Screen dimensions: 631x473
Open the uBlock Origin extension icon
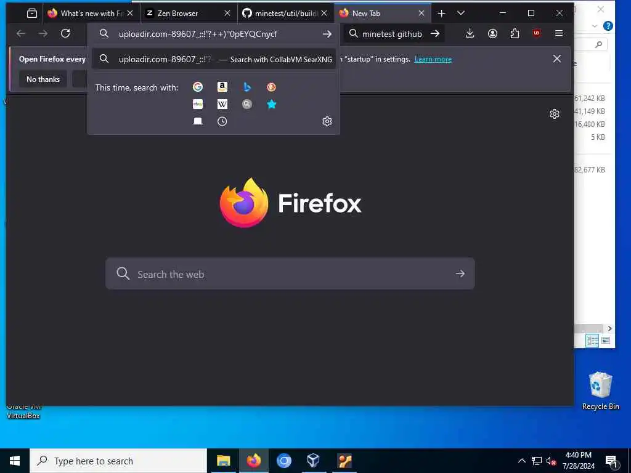tap(537, 33)
